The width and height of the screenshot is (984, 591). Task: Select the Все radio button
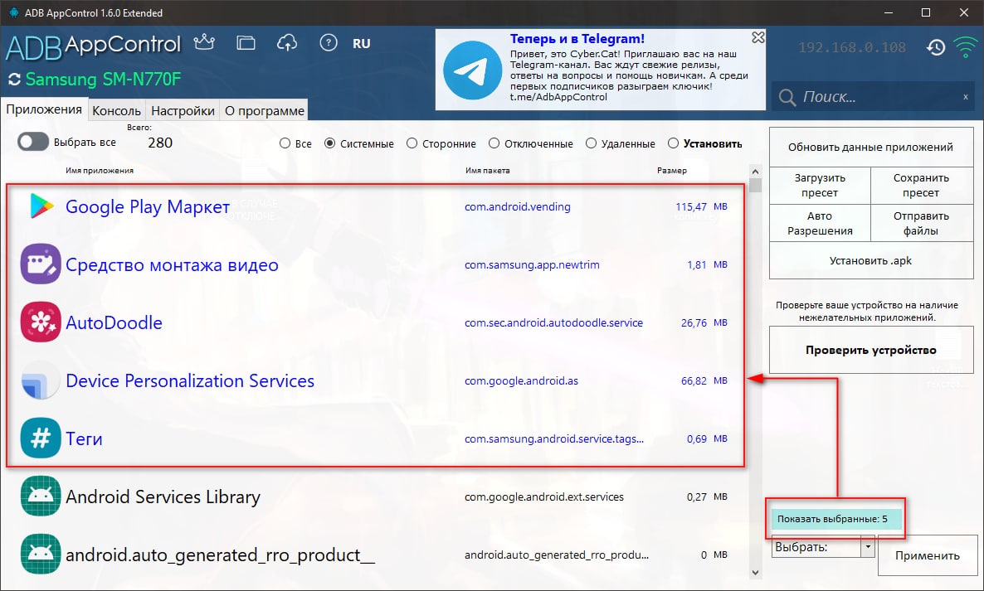click(285, 143)
